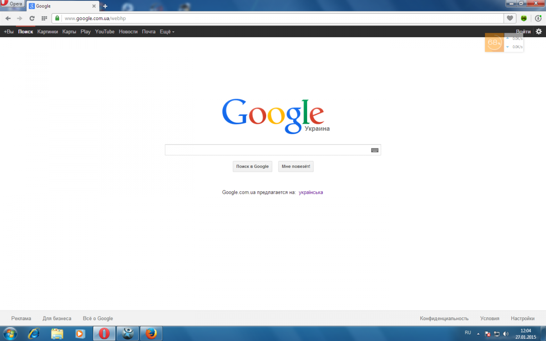Launch Windows Media Player from taskbar
Screen dimensions: 546x341
click(80, 334)
